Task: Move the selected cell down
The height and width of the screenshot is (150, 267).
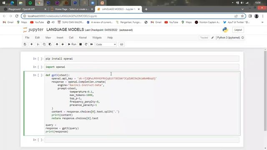Action: [63, 44]
